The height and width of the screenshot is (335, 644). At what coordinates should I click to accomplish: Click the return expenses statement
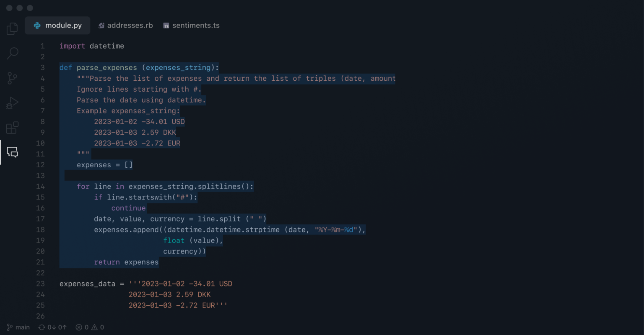coord(126,262)
